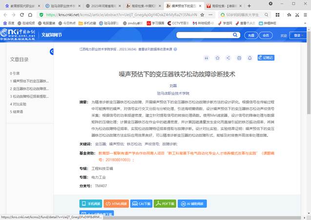The image size is (311, 220).
Task: Open the 学习强国 bookmark
Action: (x=155, y=23)
